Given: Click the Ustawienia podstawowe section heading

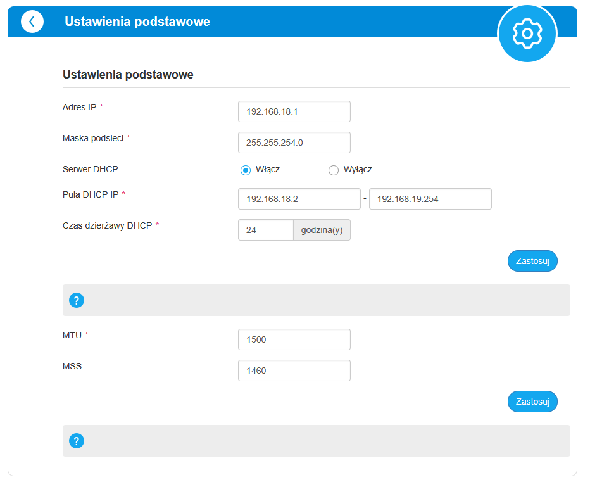Looking at the screenshot, I should click(128, 75).
